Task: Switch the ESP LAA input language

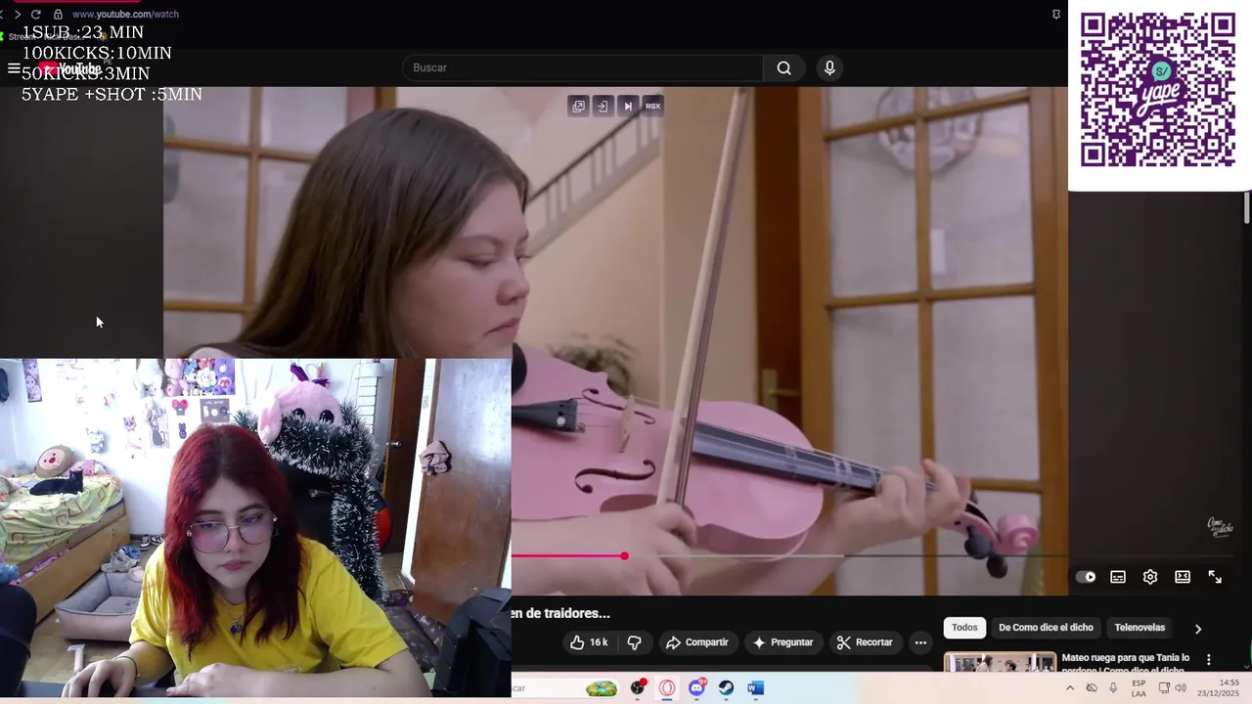Action: [x=1139, y=688]
